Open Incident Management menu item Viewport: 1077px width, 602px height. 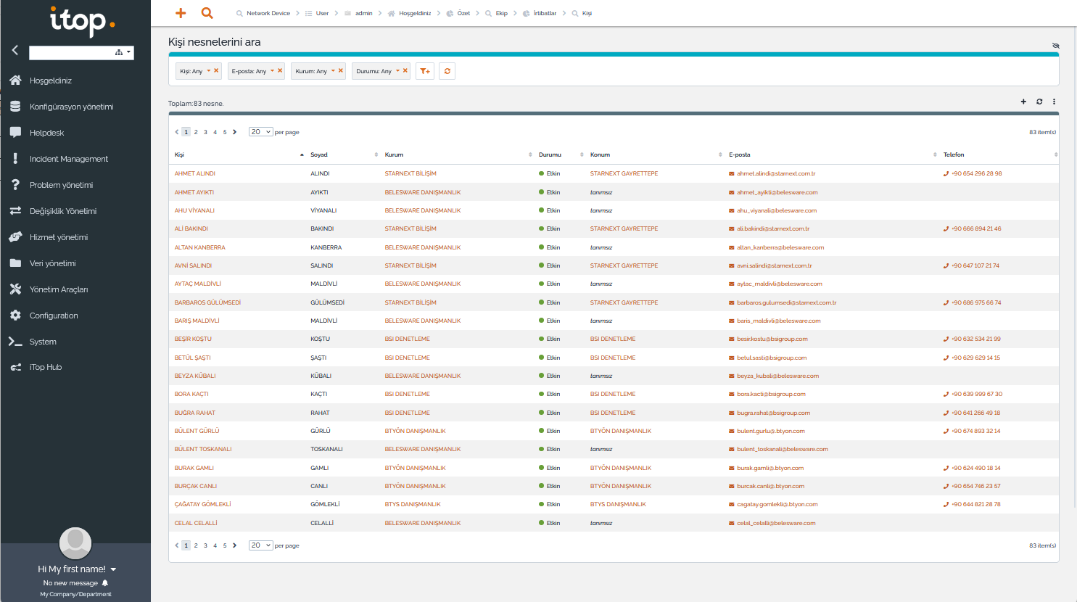coord(68,159)
